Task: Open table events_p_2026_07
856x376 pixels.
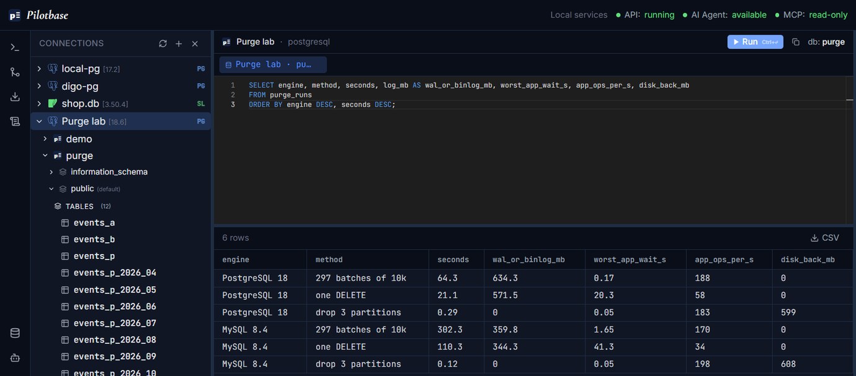Action: 115,323
